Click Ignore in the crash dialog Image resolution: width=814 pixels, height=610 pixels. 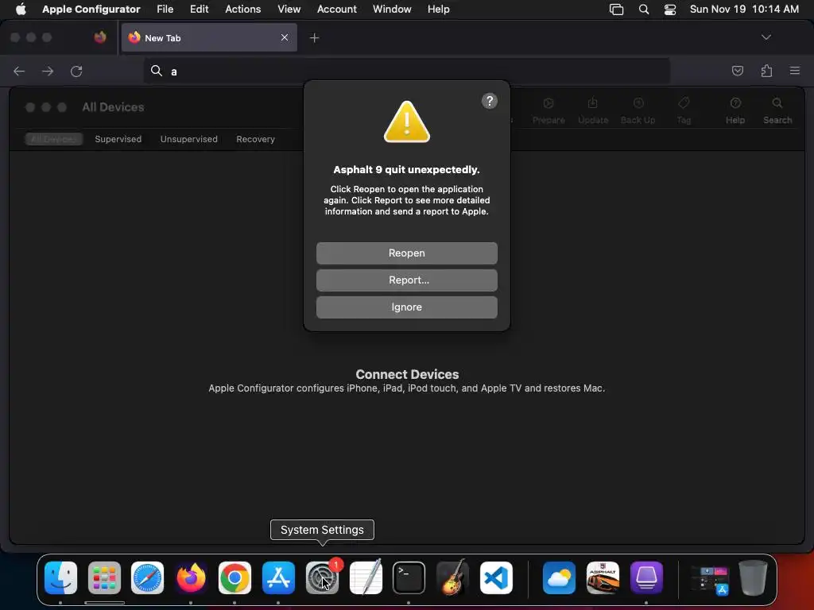tap(406, 307)
